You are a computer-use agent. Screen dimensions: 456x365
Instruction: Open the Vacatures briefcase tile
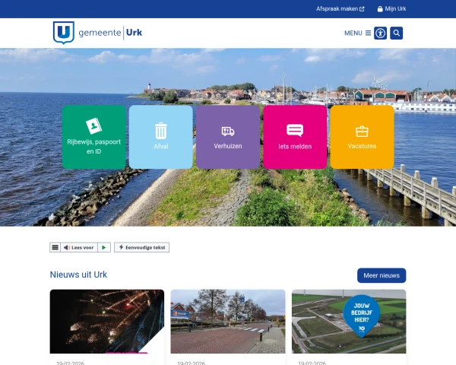362,137
